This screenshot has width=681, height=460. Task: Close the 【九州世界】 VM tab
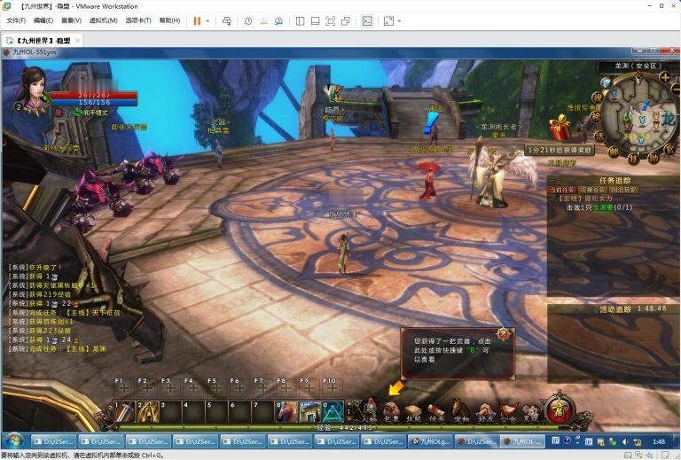(x=77, y=41)
